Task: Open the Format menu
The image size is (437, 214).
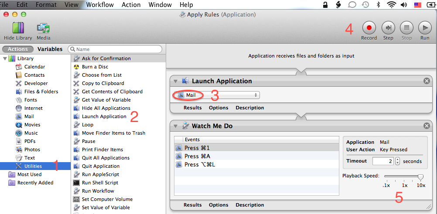Action: 46,5
